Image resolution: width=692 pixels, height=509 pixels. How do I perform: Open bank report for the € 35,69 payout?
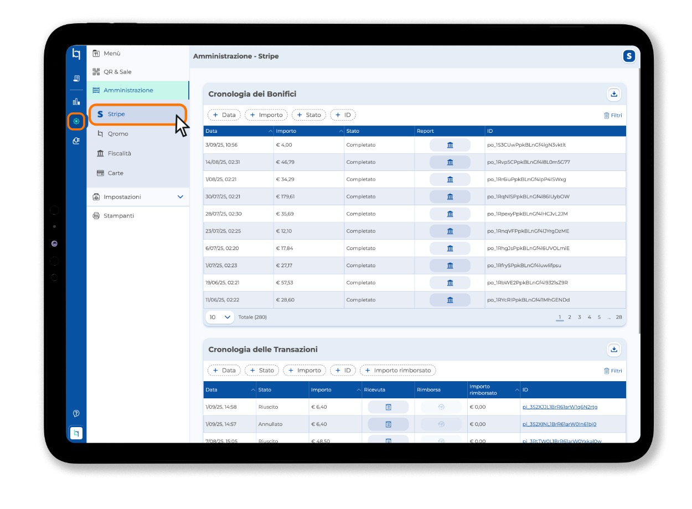click(x=450, y=214)
